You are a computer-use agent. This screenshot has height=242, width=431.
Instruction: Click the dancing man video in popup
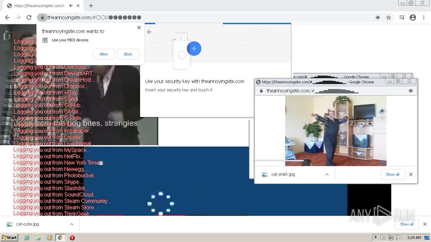336,130
